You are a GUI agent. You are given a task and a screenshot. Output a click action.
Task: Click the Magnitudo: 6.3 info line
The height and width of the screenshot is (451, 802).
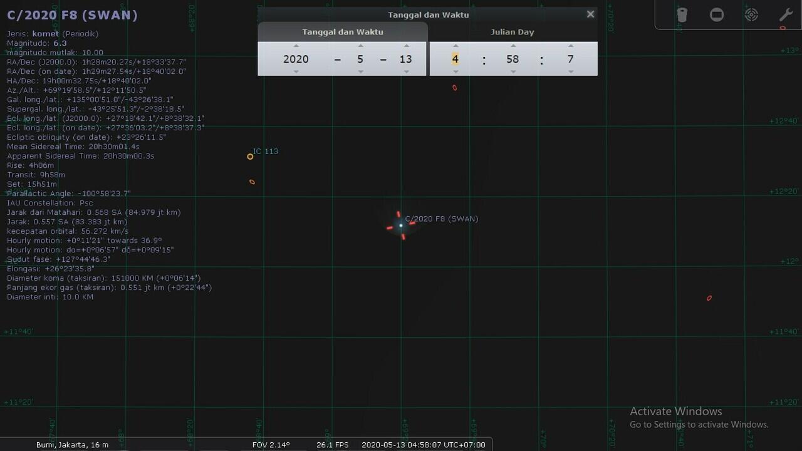tap(37, 43)
